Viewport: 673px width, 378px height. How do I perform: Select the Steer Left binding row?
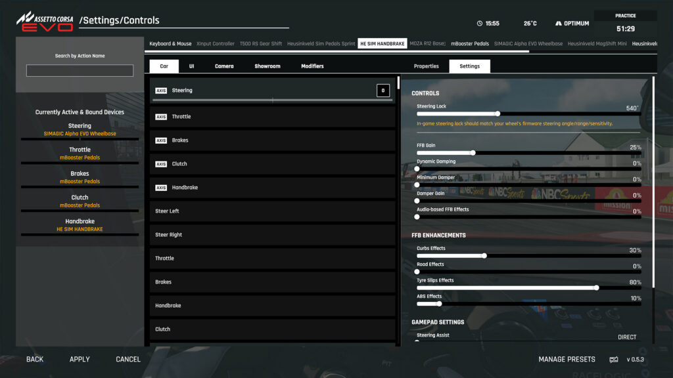pyautogui.click(x=272, y=211)
